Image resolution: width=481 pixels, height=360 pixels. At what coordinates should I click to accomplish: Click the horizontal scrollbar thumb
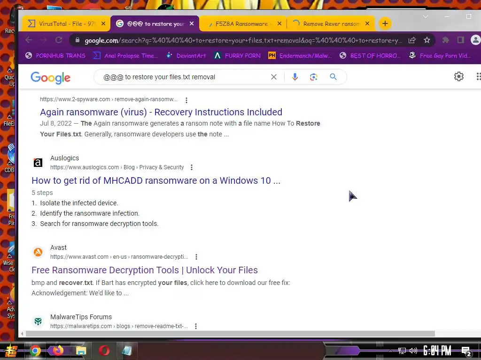230,334
